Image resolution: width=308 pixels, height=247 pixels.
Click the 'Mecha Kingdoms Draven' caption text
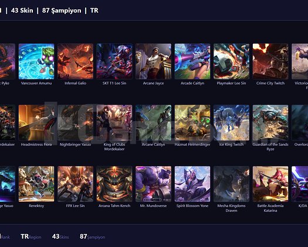pyautogui.click(x=231, y=208)
